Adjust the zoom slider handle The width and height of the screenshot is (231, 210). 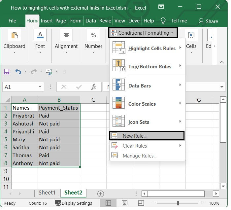coord(178,203)
